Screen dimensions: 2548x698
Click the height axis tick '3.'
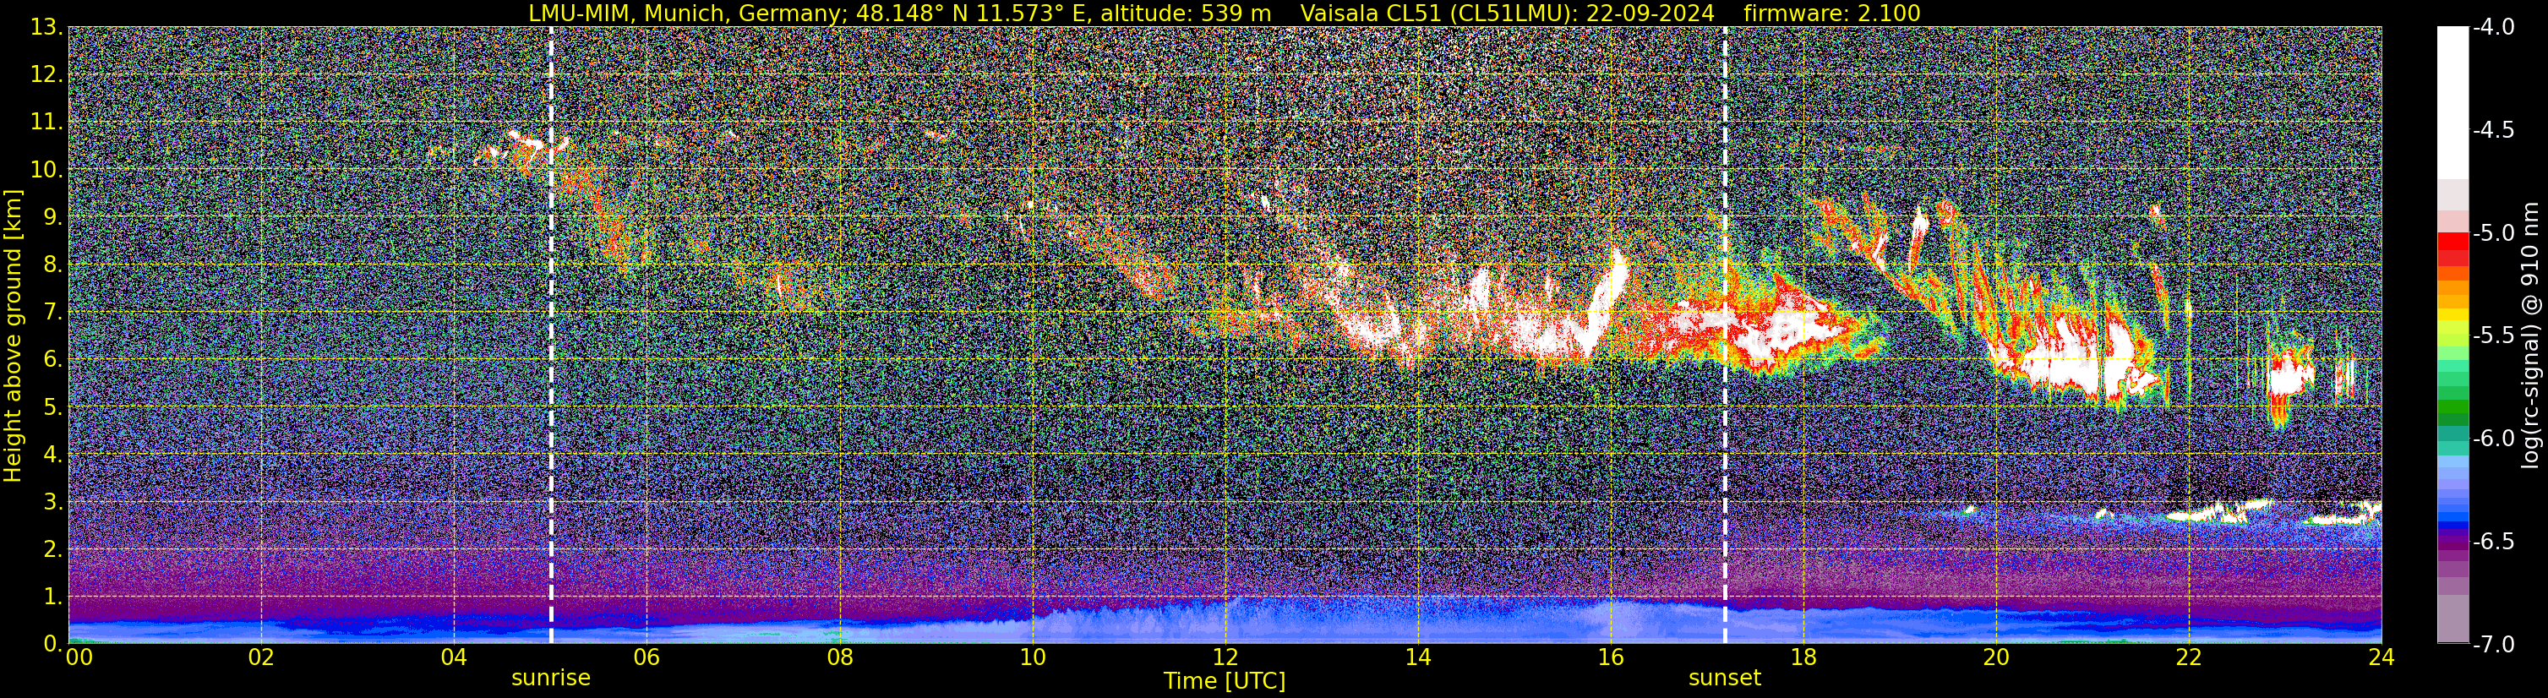(x=52, y=502)
